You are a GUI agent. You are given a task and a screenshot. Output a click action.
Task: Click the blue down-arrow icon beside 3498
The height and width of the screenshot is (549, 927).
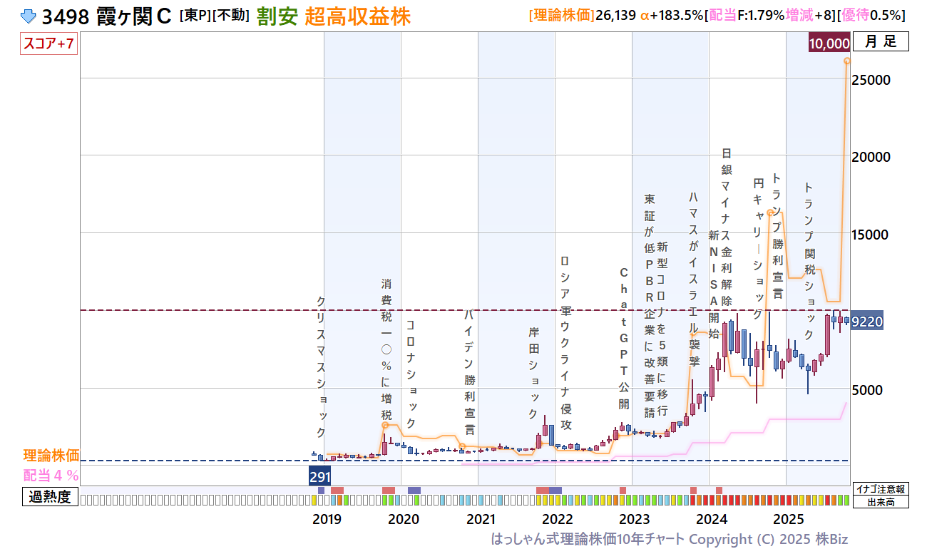click(x=29, y=16)
